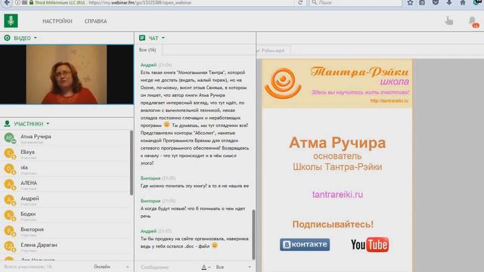The width and height of the screenshot is (484, 272).
Task: Select participant Атма Ручира avatar
Action: click(x=10, y=138)
